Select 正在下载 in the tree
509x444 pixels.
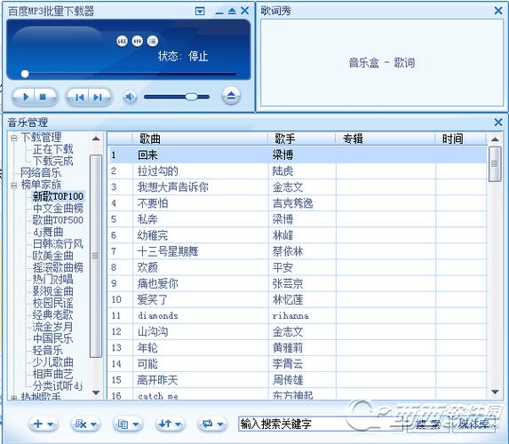pyautogui.click(x=52, y=149)
